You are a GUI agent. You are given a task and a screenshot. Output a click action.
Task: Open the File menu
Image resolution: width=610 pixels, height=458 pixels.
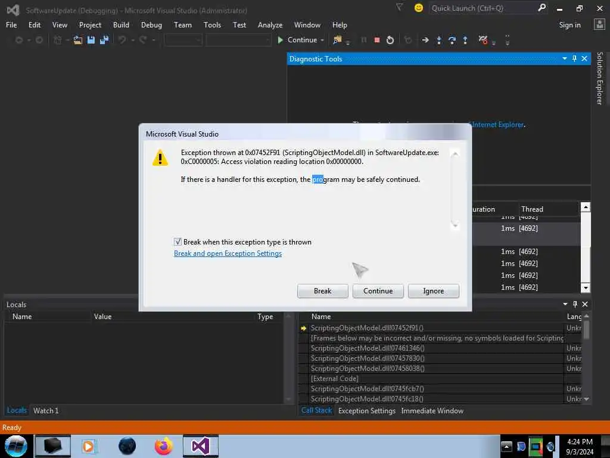[x=11, y=25]
